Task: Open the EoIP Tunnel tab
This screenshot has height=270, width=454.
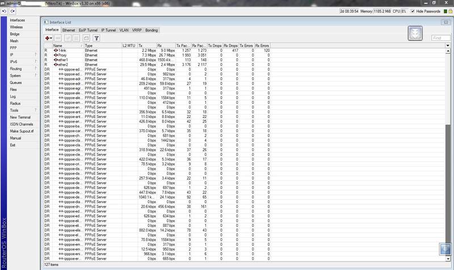Action: [x=88, y=30]
